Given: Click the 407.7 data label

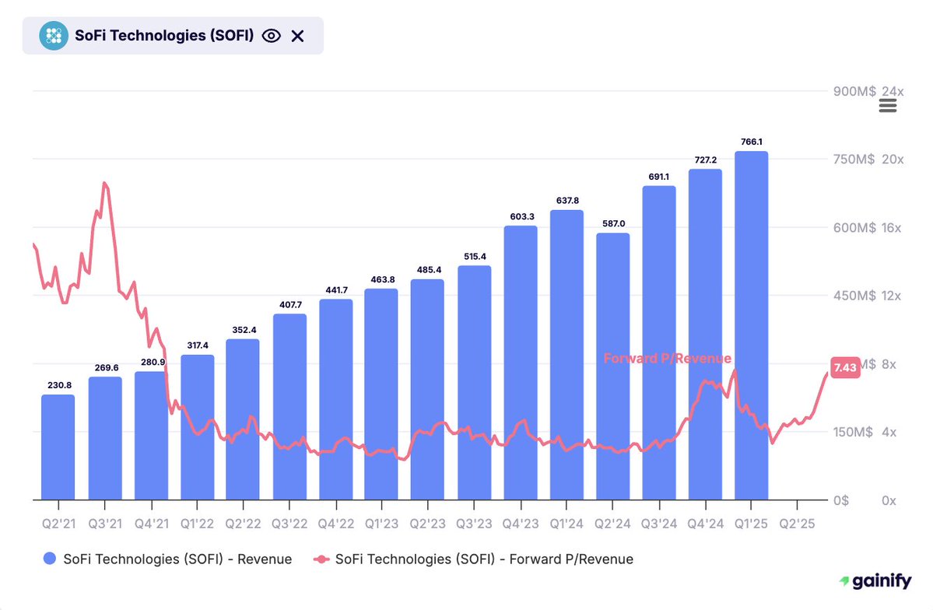Looking at the screenshot, I should coord(290,305).
